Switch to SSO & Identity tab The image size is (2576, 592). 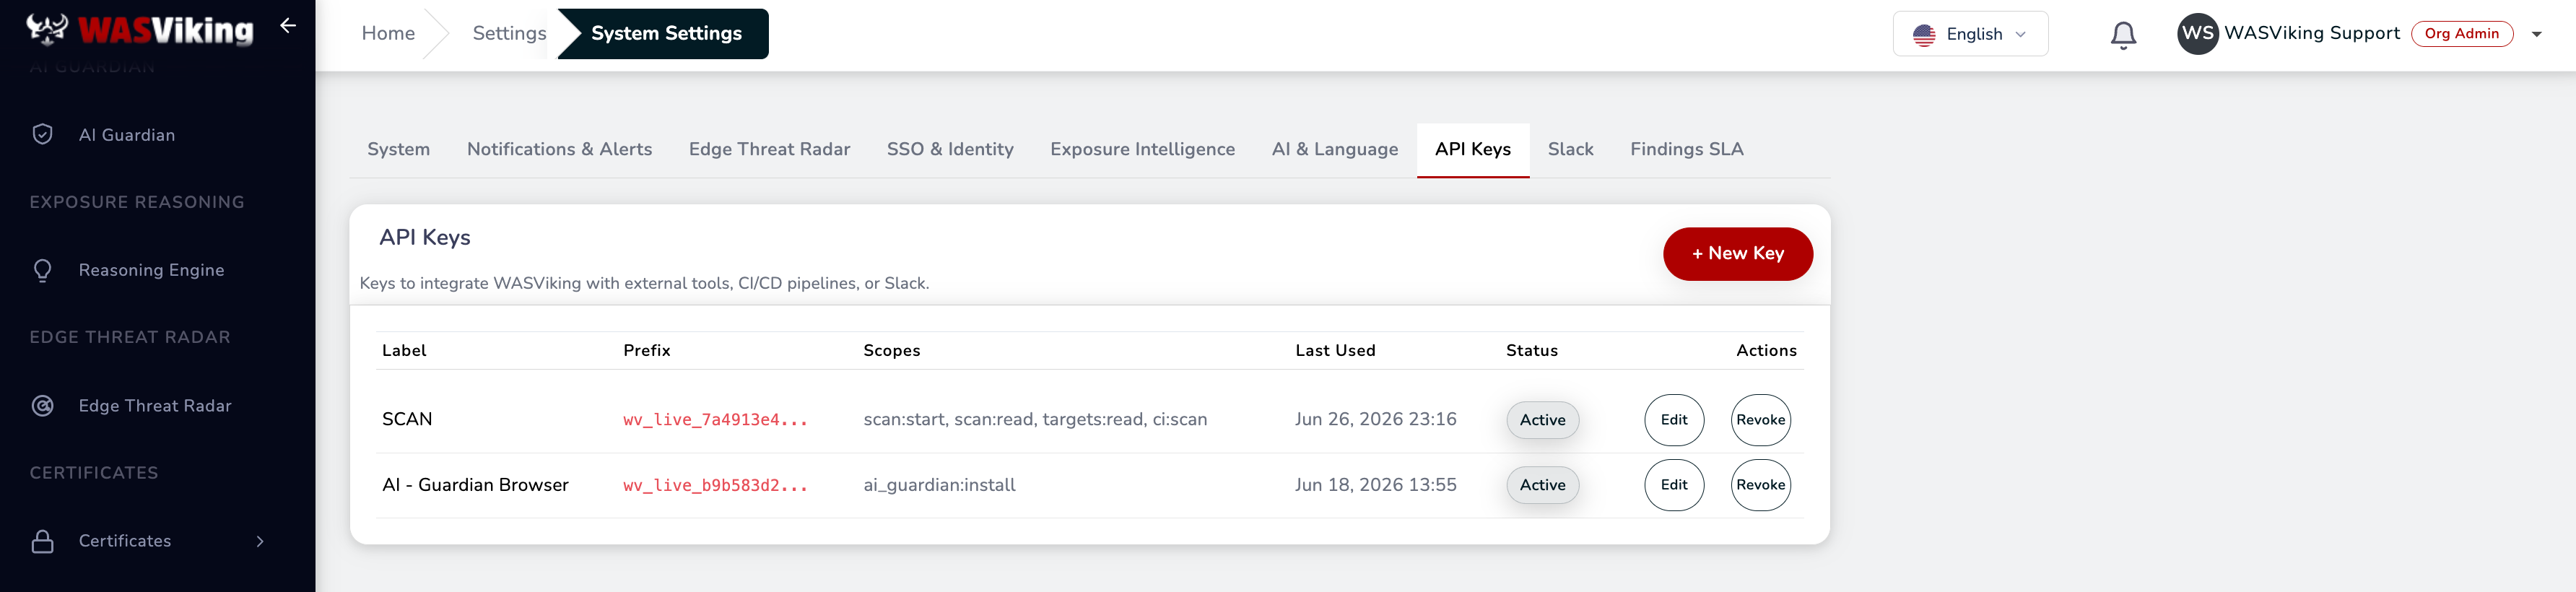click(x=950, y=149)
